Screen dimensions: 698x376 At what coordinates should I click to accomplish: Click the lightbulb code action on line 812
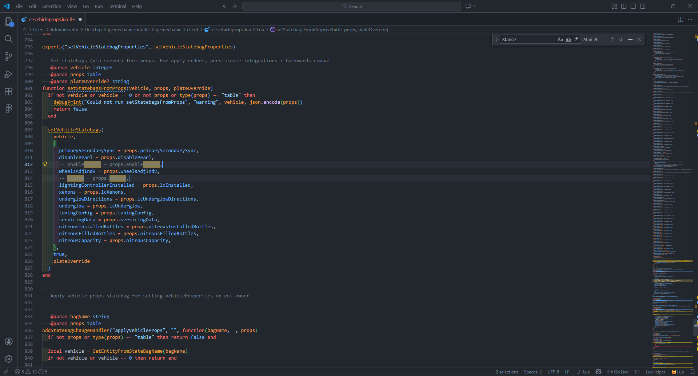coord(45,164)
